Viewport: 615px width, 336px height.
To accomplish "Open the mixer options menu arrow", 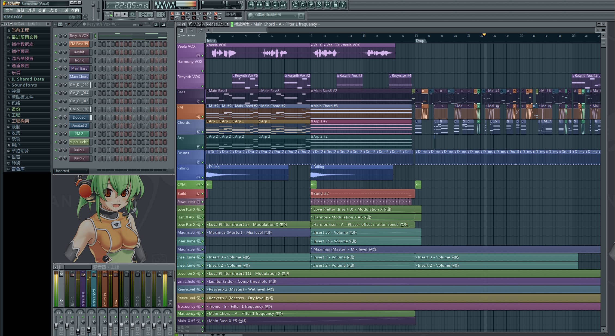I will 56,267.
